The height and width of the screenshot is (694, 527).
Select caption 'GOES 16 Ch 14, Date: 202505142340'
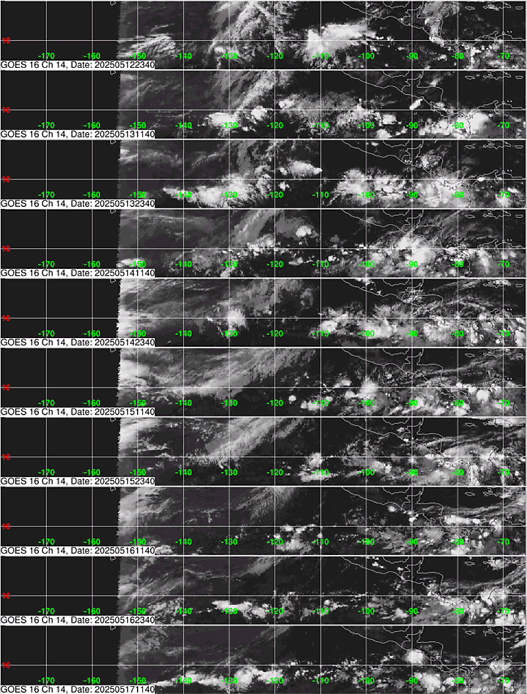78,343
